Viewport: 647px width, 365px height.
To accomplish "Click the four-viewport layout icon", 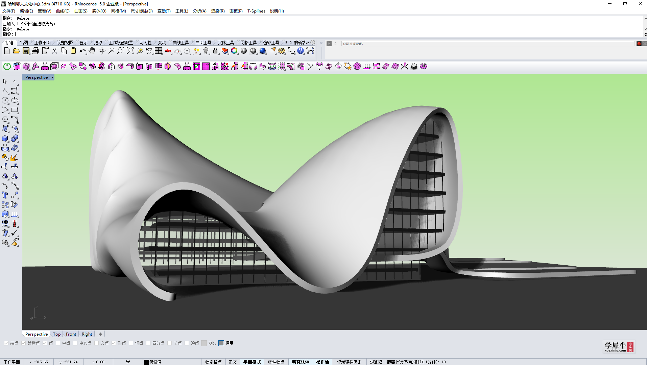I will [x=159, y=51].
